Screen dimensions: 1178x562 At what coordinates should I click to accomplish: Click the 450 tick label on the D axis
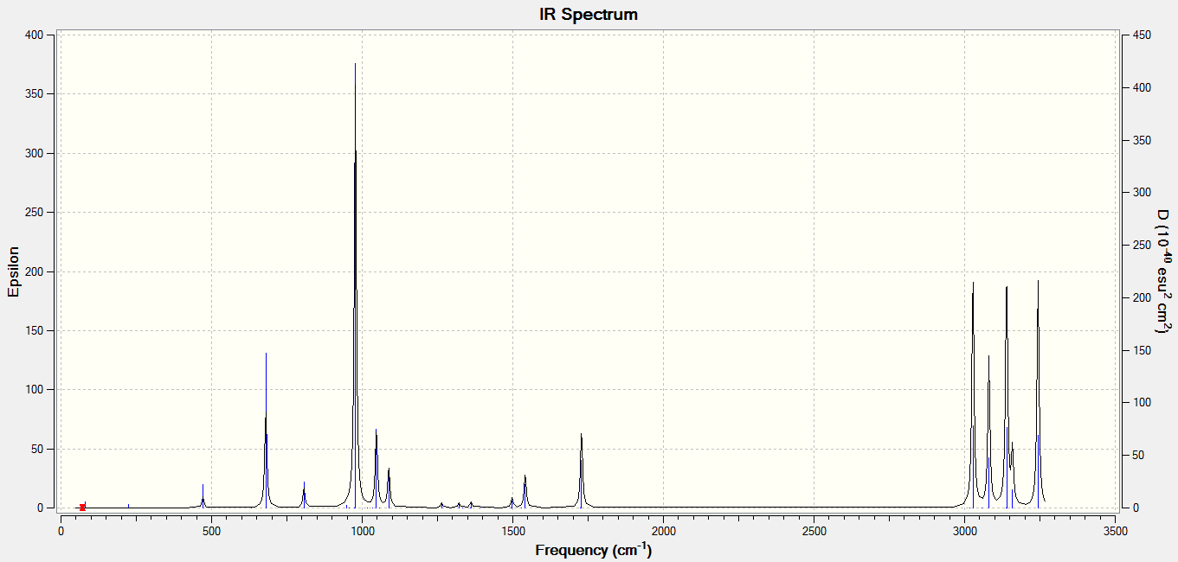[1141, 35]
